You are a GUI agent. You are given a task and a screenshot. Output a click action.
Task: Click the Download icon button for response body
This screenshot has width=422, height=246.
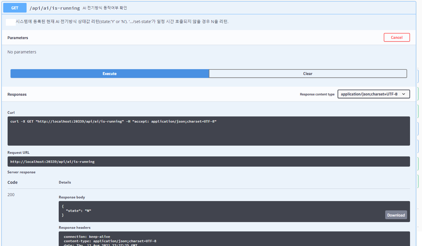[396, 215]
